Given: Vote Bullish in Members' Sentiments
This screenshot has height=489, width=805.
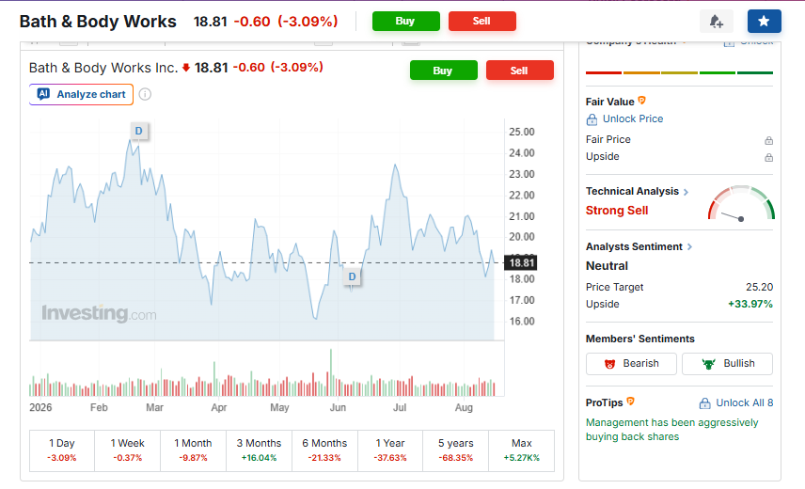Looking at the screenshot, I should (x=727, y=364).
